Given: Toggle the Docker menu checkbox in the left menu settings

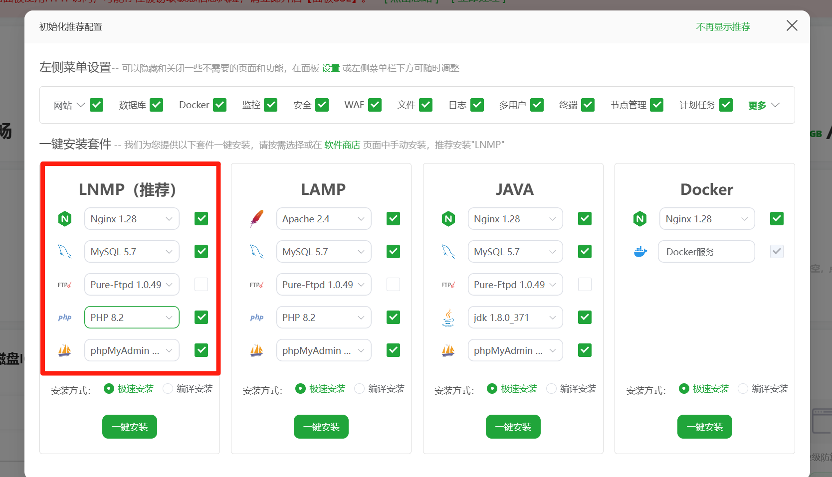Looking at the screenshot, I should click(220, 105).
